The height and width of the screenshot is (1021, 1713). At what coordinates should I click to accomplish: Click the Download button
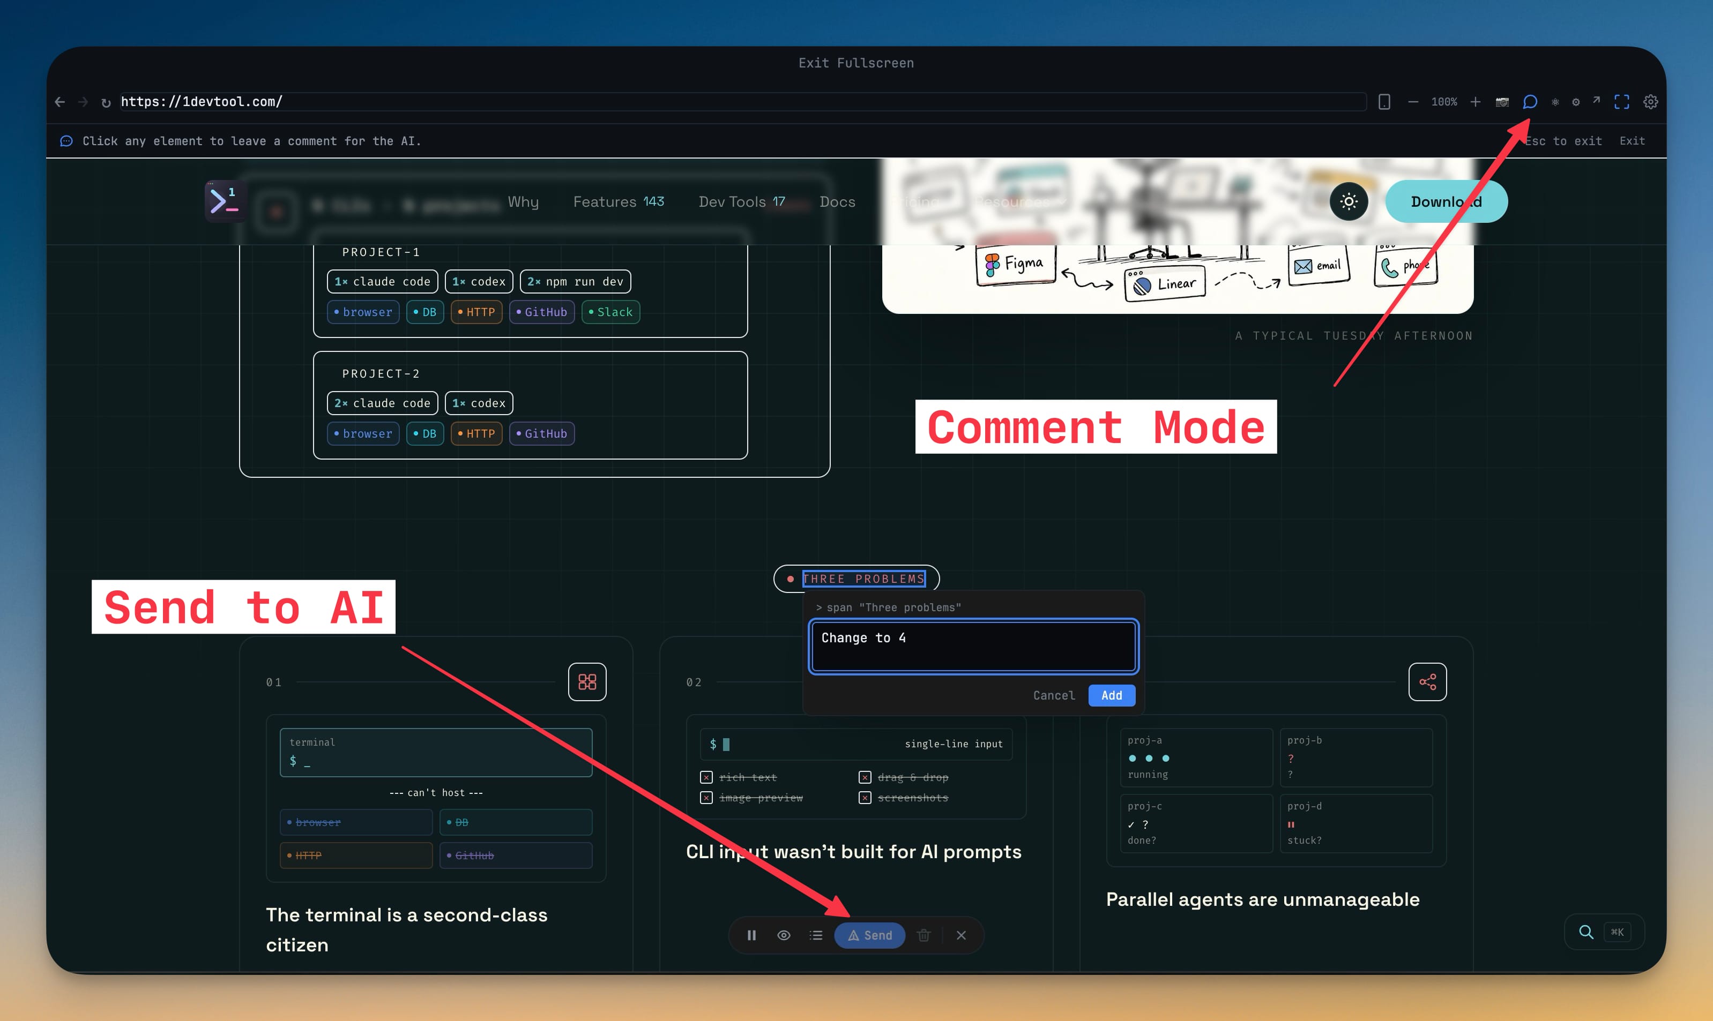[x=1446, y=201]
